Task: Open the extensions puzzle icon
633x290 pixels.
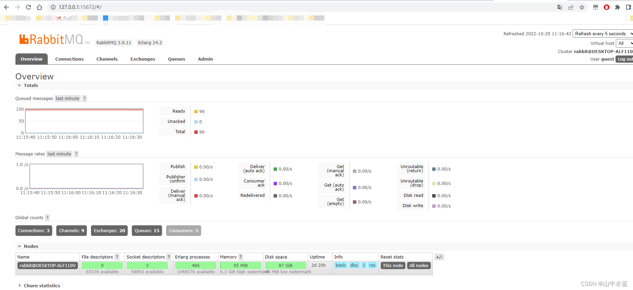Action: pyautogui.click(x=618, y=7)
